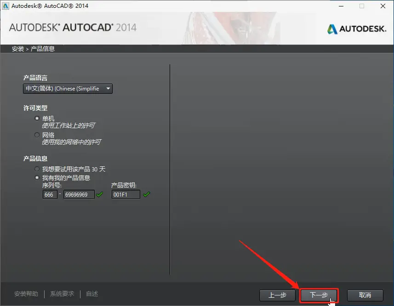Click the Autodesk logo in the header

click(357, 29)
